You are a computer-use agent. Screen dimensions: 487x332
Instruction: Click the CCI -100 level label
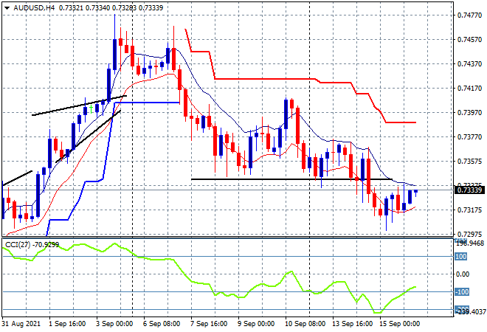461,292
